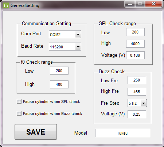Click the disabled maximize window button
The image size is (164, 147).
point(140,4)
